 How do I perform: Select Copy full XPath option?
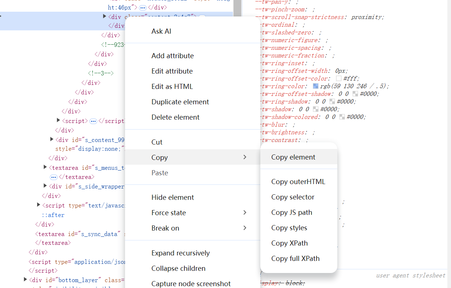295,259
